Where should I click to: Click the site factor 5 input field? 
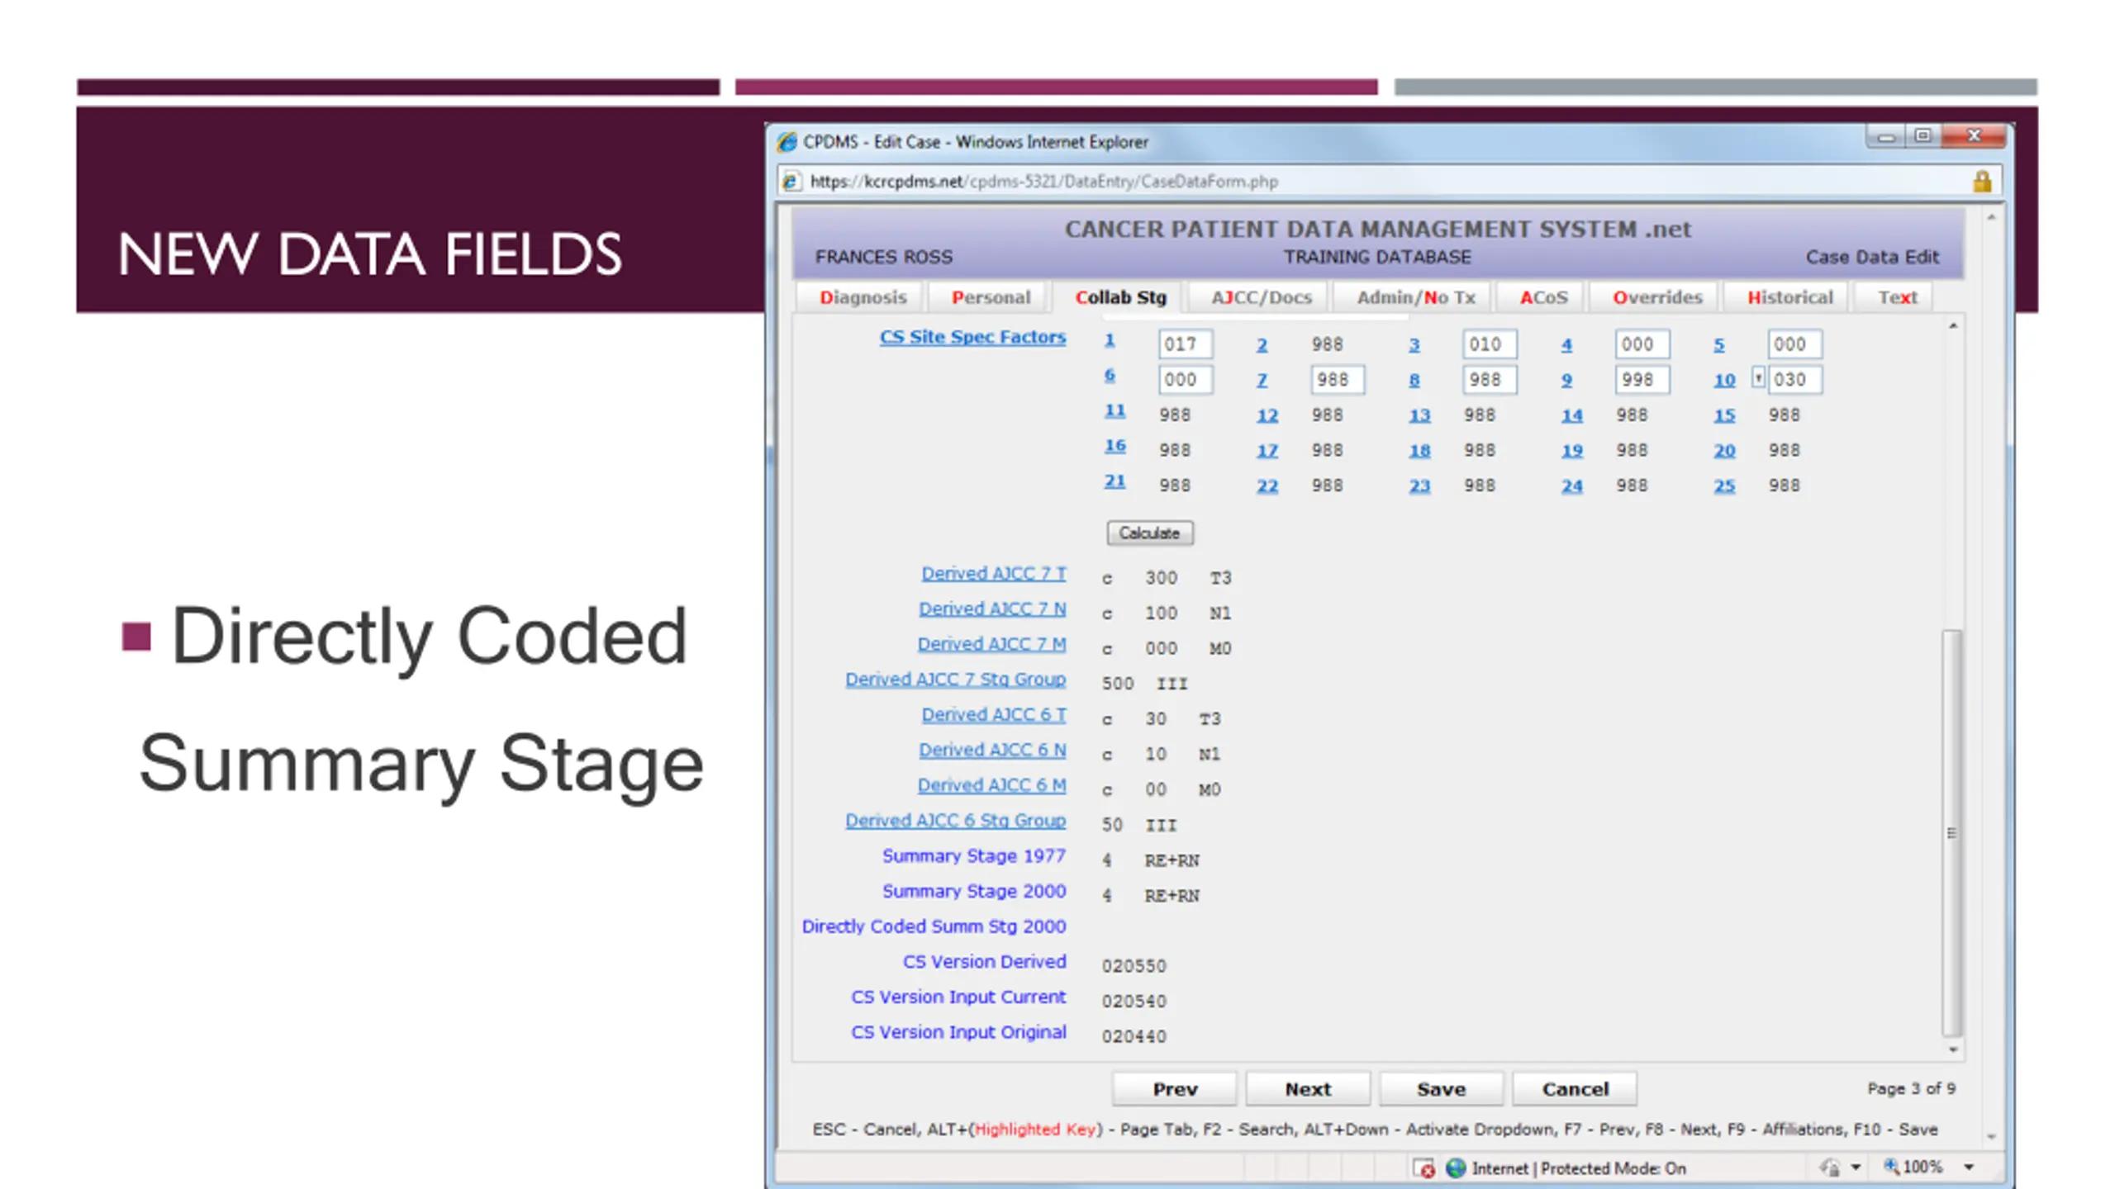tap(1794, 344)
